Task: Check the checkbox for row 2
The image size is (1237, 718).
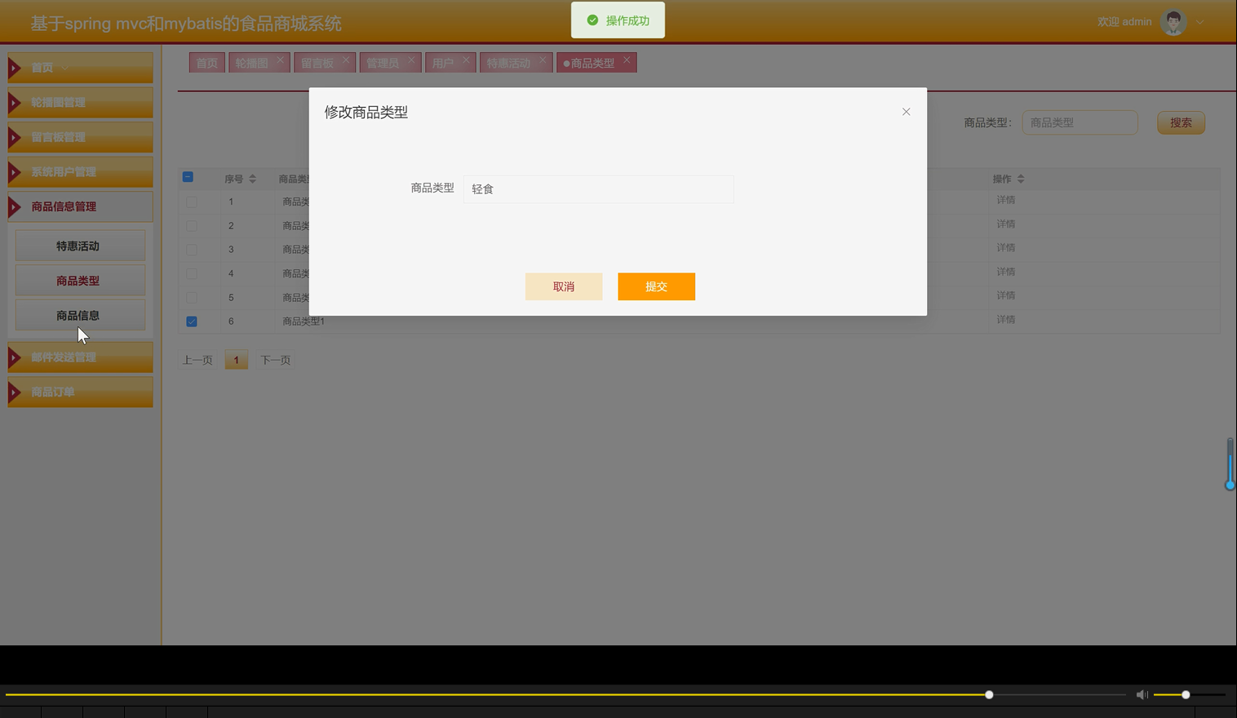Action: pyautogui.click(x=192, y=225)
